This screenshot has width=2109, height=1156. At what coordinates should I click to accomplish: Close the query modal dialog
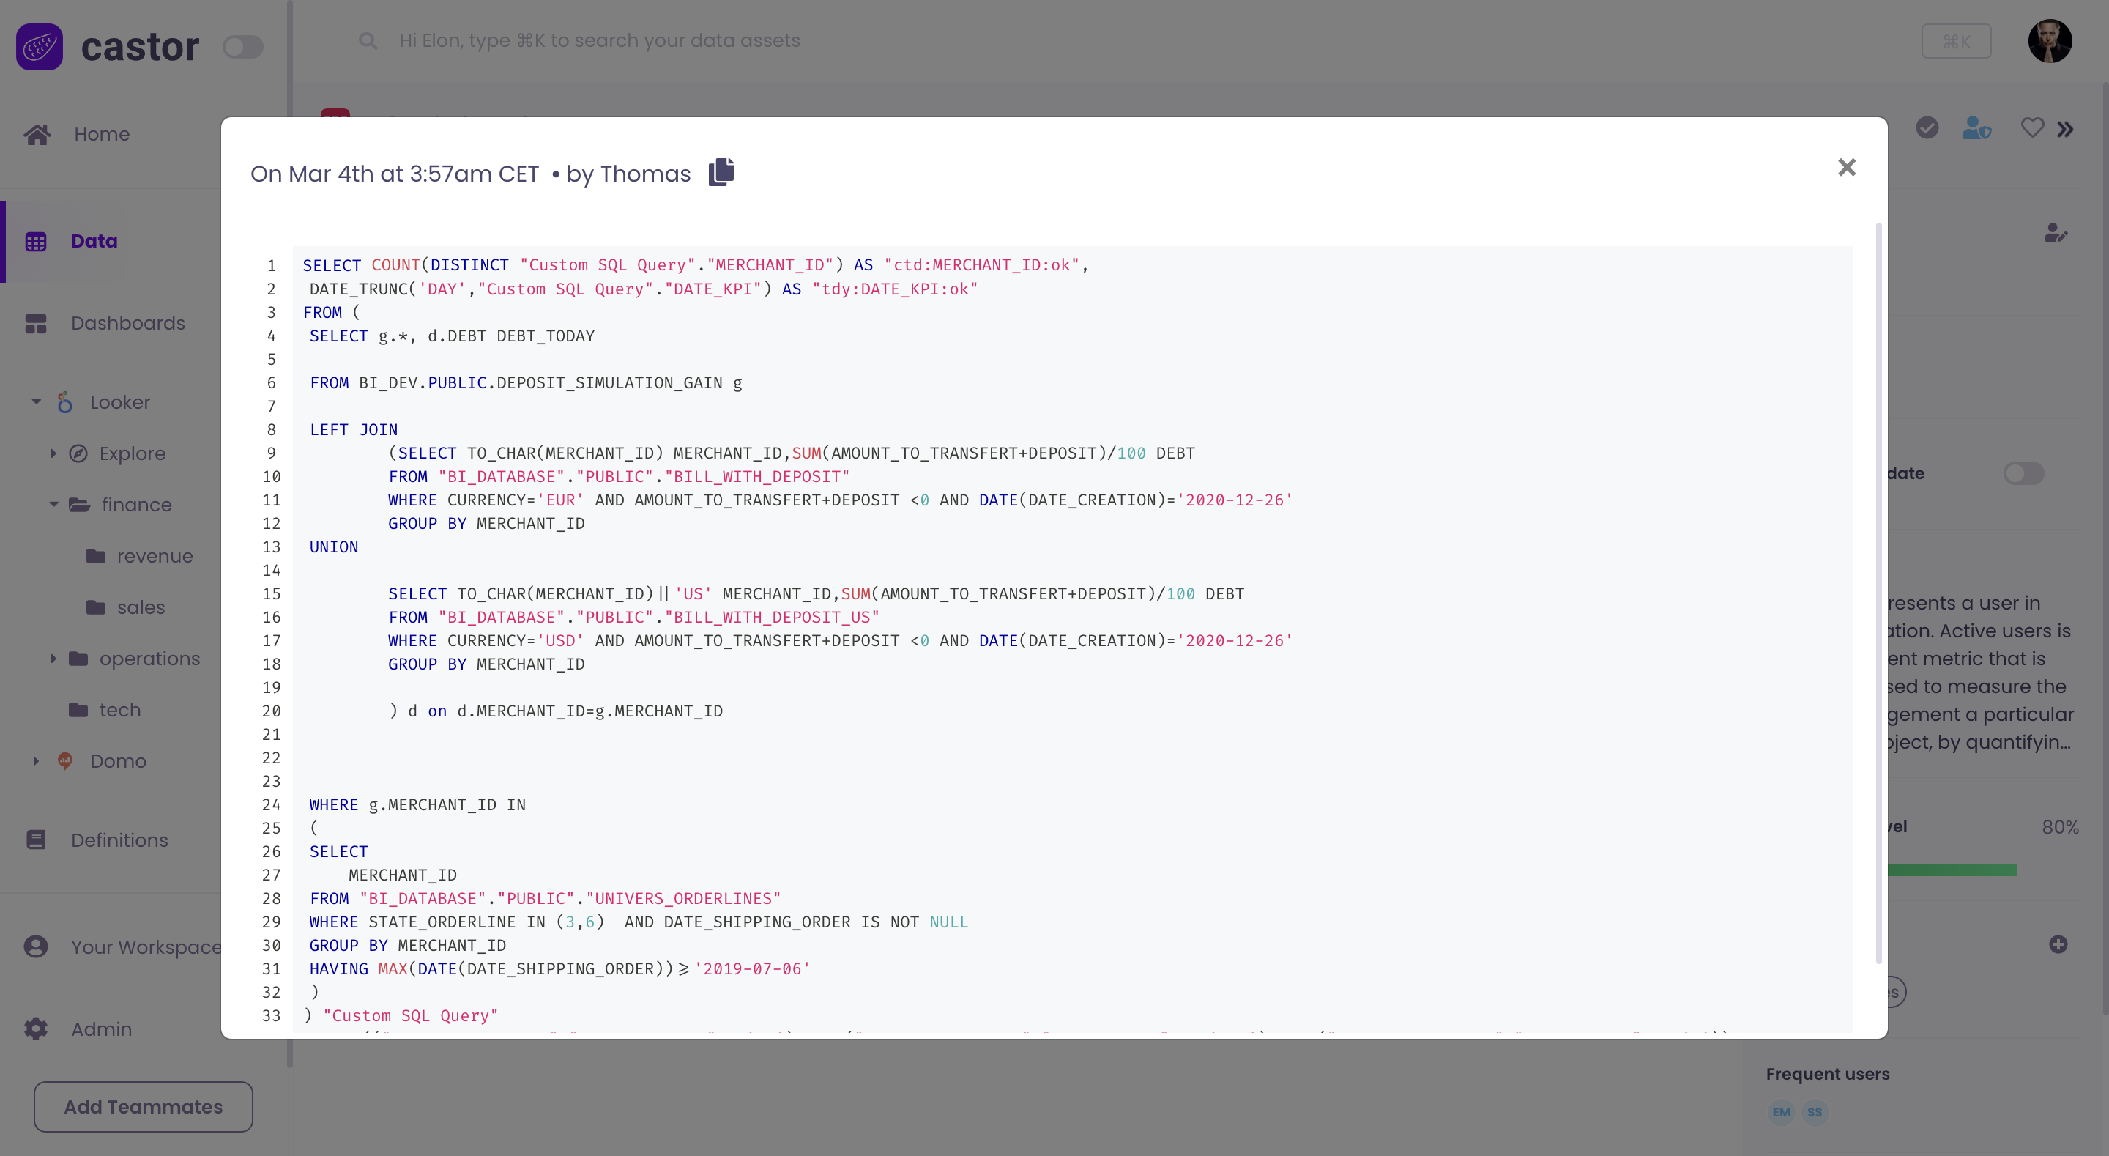[1846, 167]
